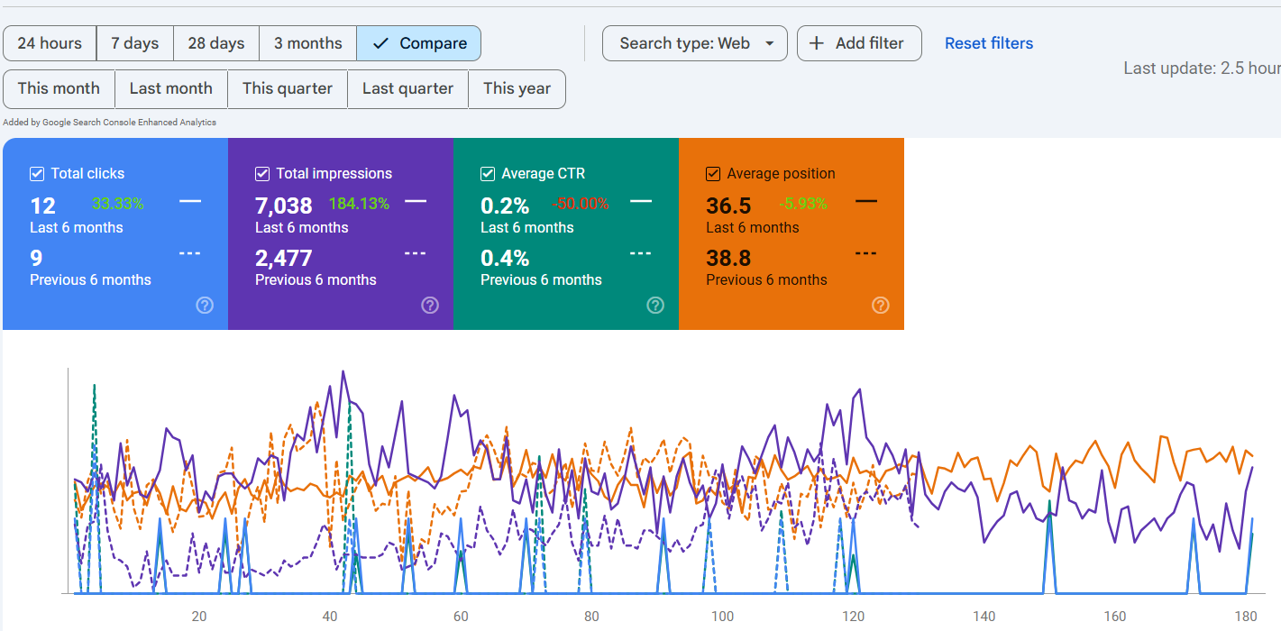Select the This year preset button

[x=517, y=88]
